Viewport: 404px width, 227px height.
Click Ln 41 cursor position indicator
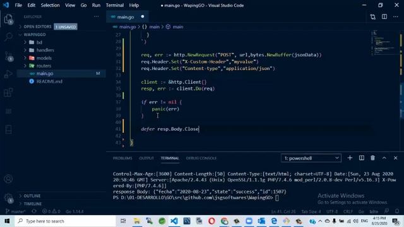283,212
